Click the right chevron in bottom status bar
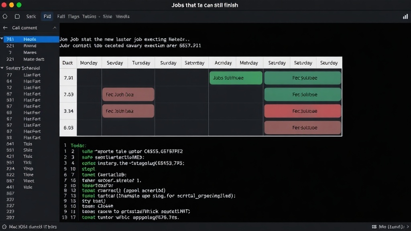The height and width of the screenshot is (231, 411). point(408,227)
